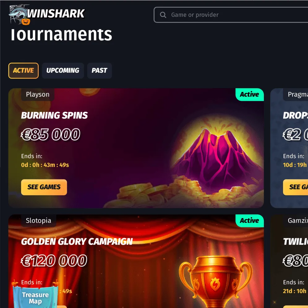This screenshot has height=308, width=308.
Task: Click the golden trophy cup image
Action: point(215,281)
